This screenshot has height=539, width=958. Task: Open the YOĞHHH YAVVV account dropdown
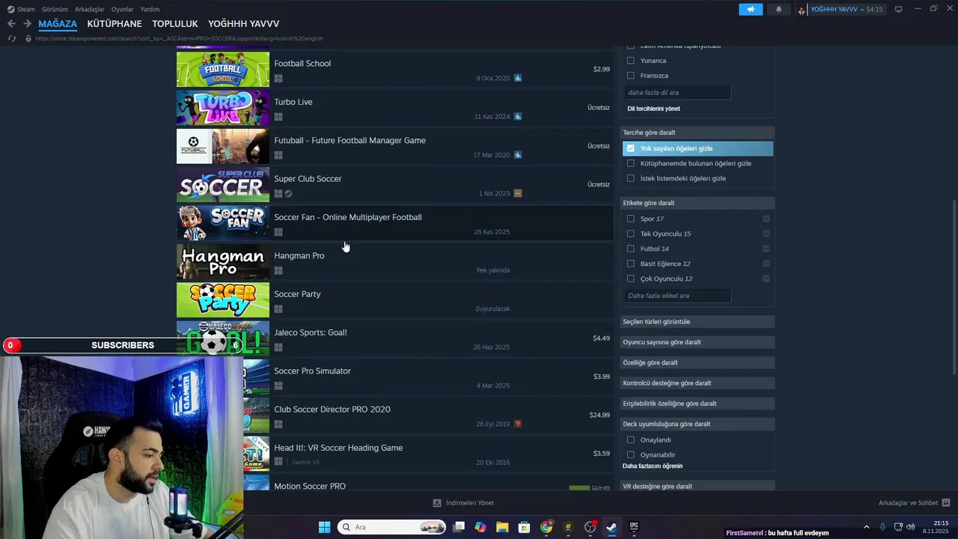point(840,9)
